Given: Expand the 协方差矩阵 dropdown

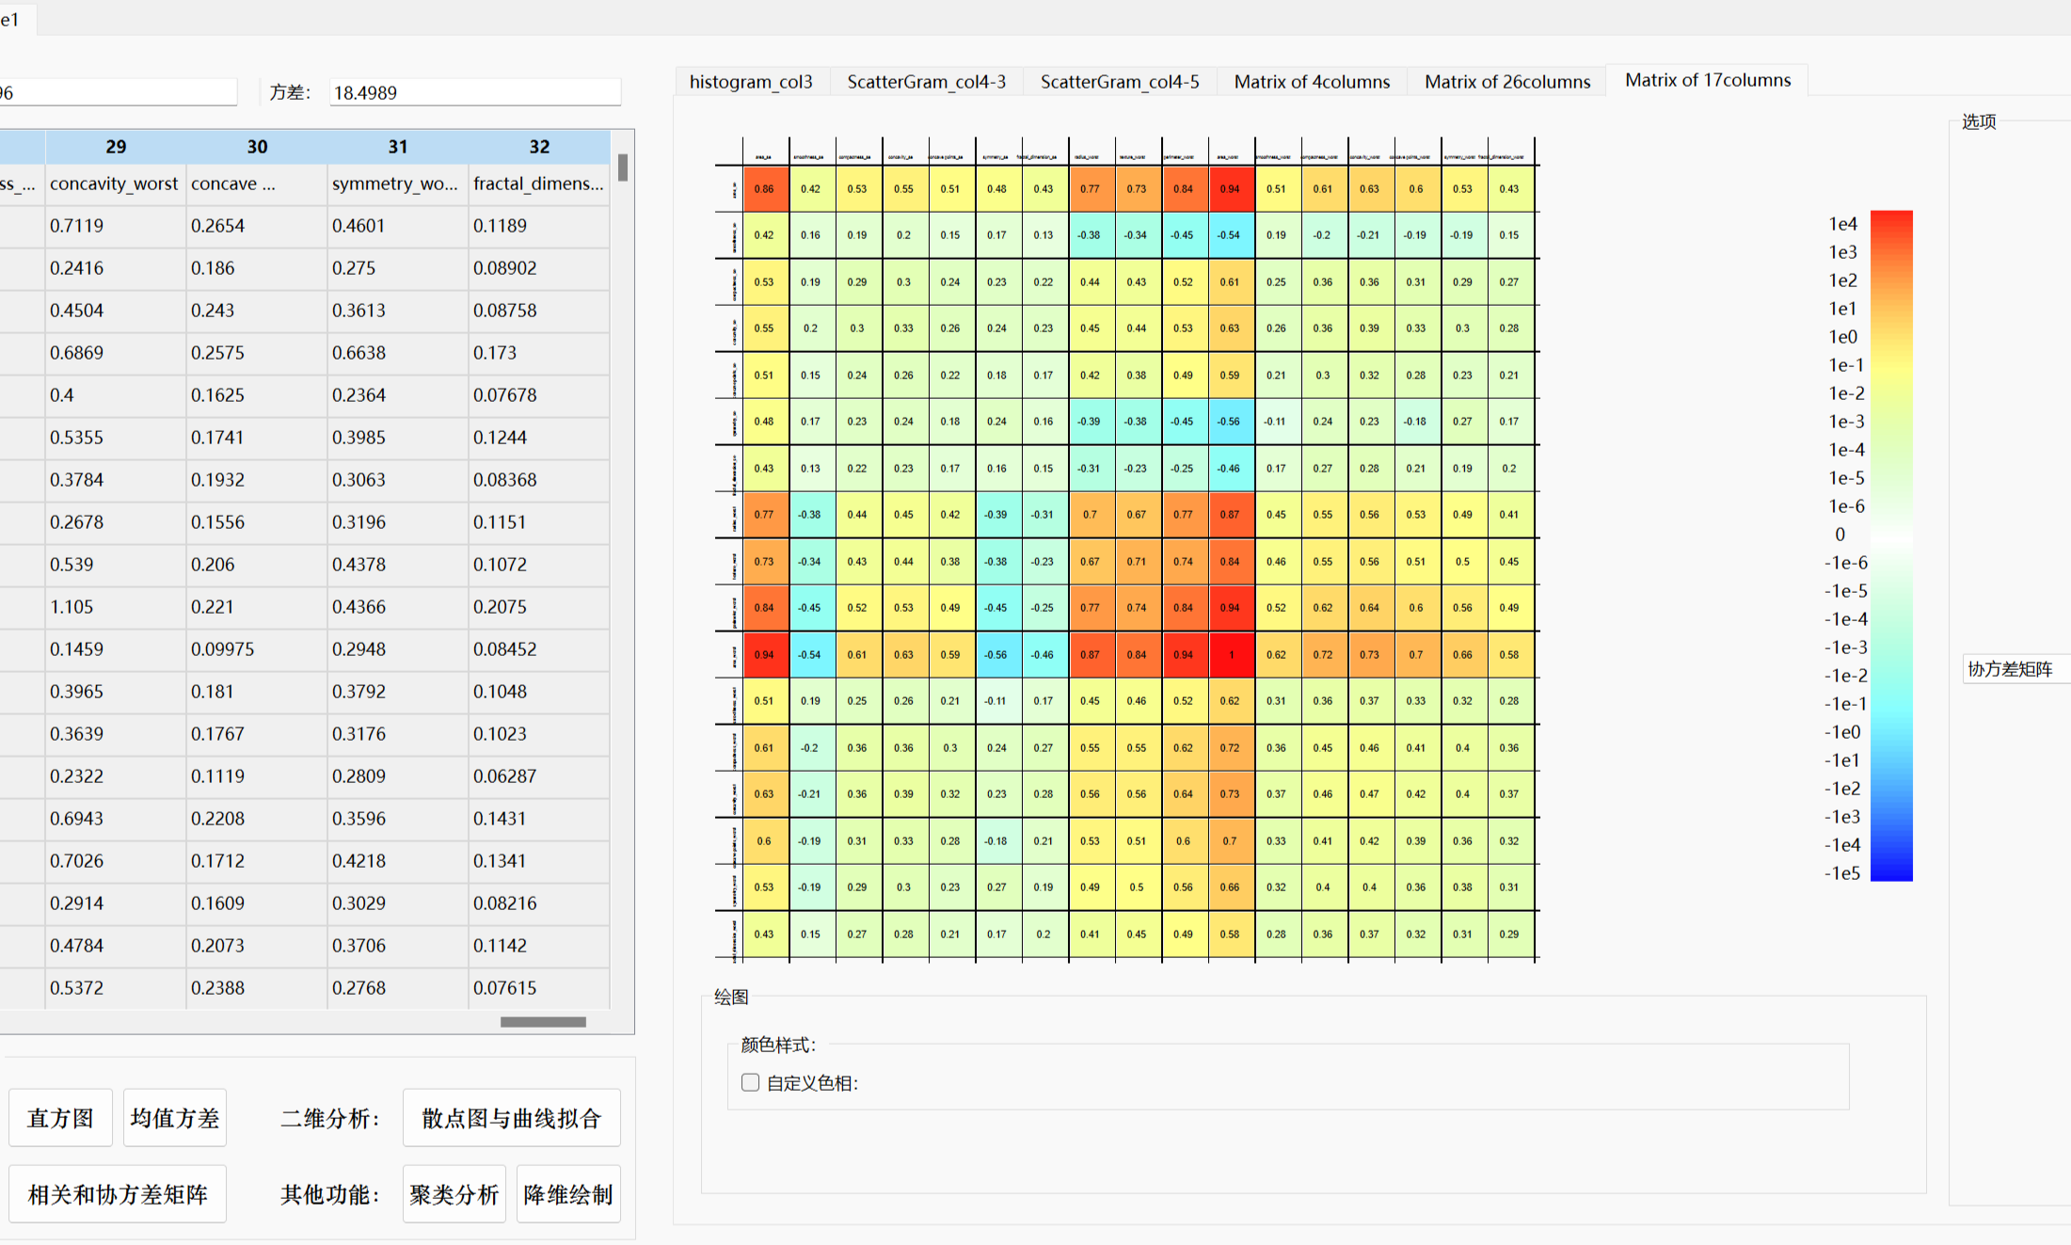Looking at the screenshot, I should tap(2015, 669).
